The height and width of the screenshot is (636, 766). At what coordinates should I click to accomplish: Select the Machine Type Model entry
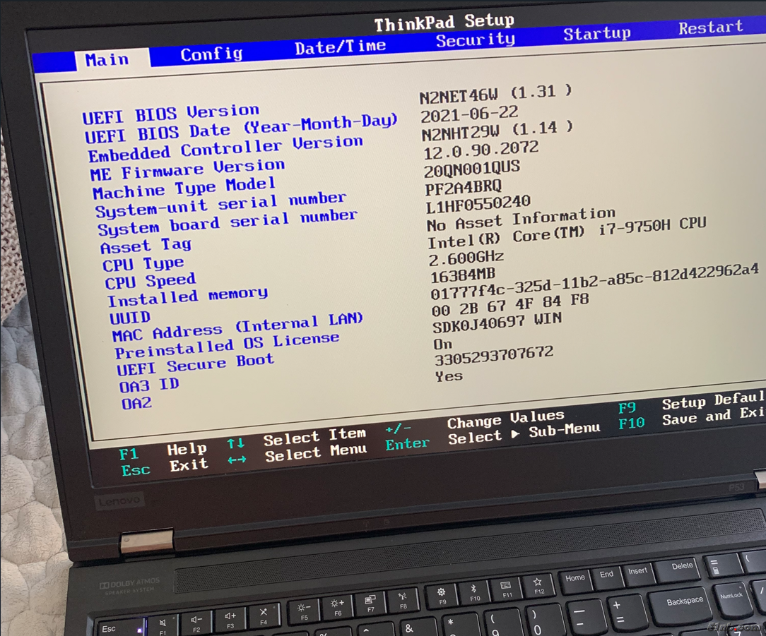click(x=184, y=188)
